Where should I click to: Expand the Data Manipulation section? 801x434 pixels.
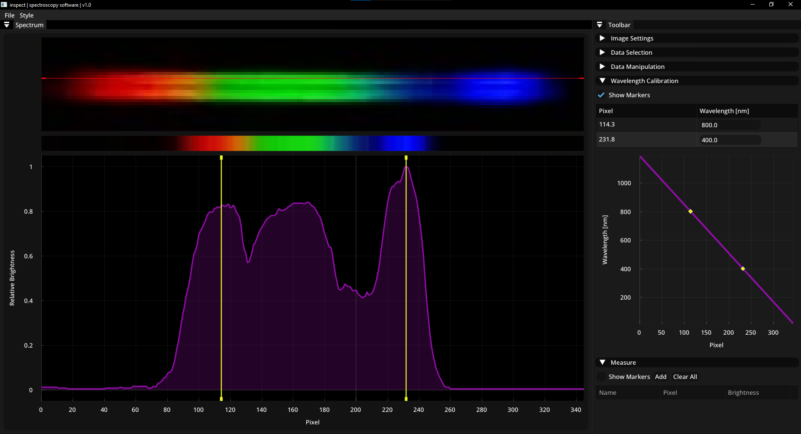tap(698, 67)
